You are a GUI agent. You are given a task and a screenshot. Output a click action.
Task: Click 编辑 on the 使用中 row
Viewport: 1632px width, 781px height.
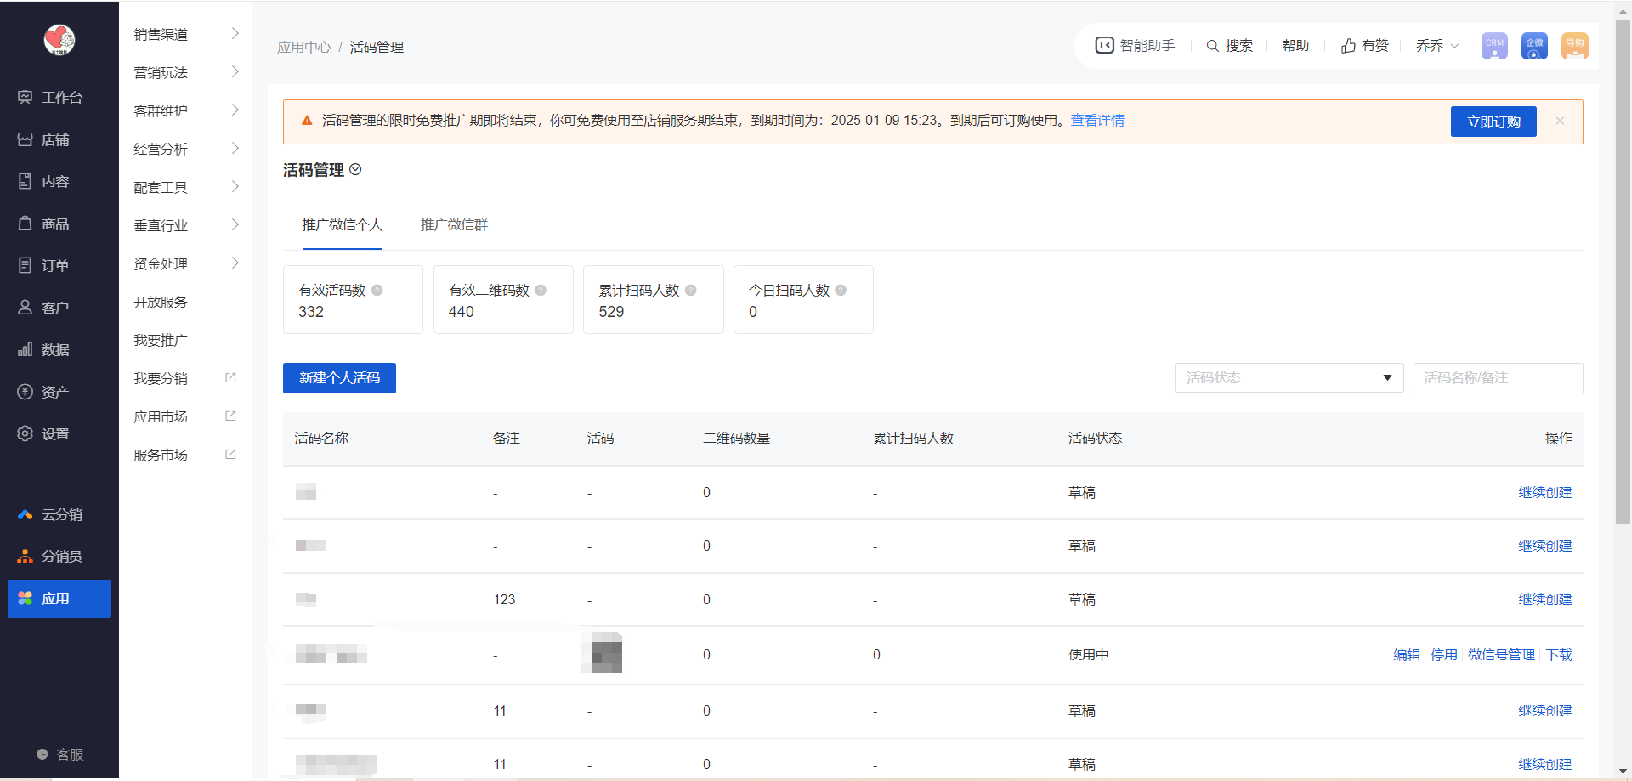[1407, 655]
